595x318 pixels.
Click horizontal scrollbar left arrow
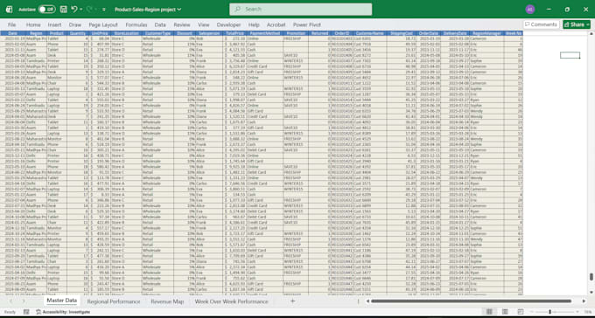tap(367, 301)
